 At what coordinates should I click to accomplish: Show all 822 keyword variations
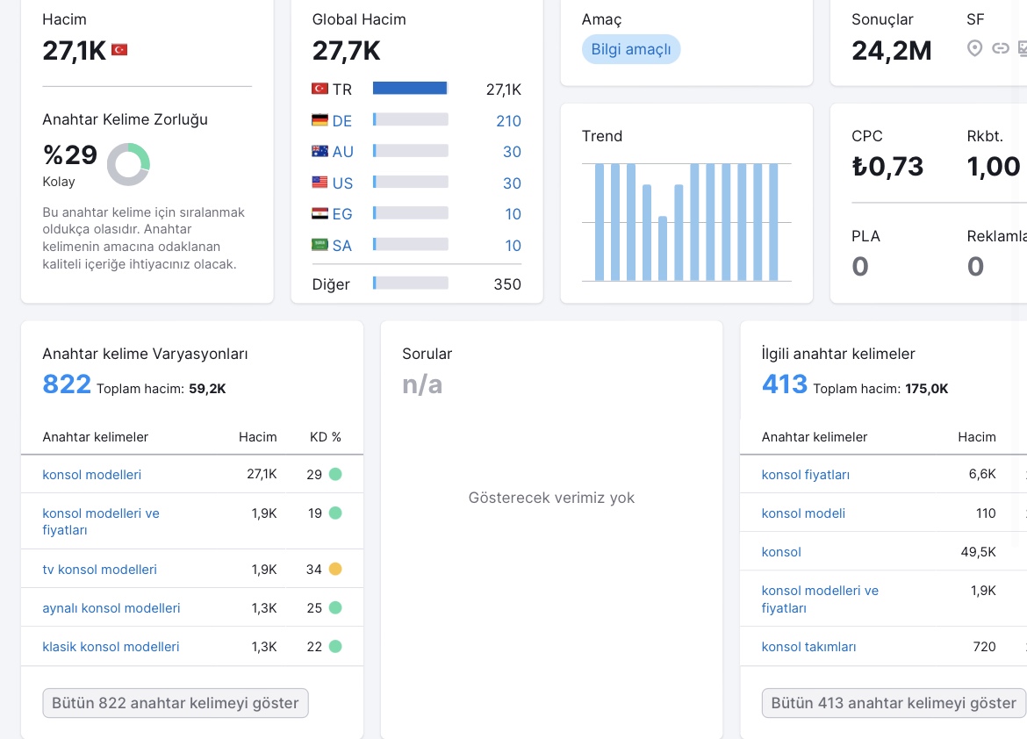tap(176, 703)
